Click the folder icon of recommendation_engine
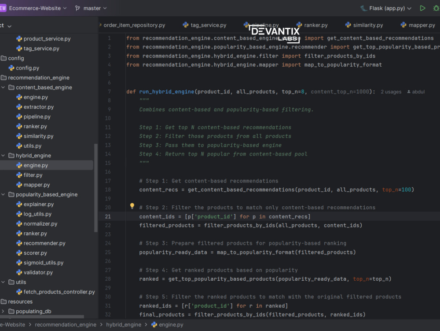The width and height of the screenshot is (440, 331). 4,78
